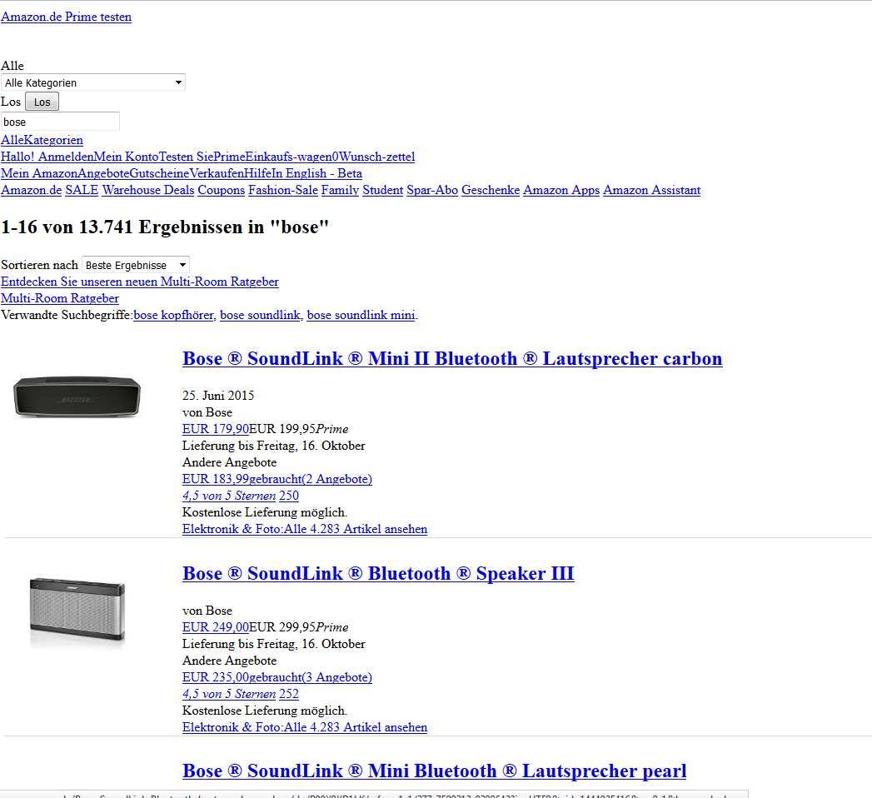Open EUR 183,99 gebraucht (2 Angebote)

(277, 479)
